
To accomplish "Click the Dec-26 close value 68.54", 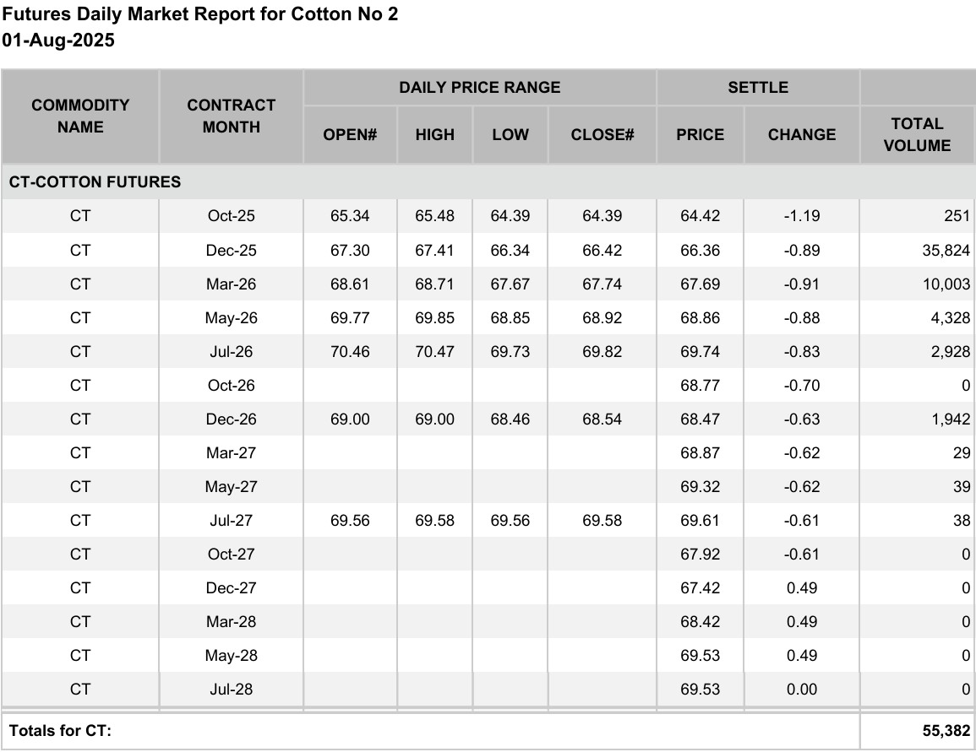I will pyautogui.click(x=602, y=419).
